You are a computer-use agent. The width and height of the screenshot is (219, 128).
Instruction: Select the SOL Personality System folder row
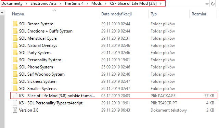pyautogui.click(x=114, y=60)
